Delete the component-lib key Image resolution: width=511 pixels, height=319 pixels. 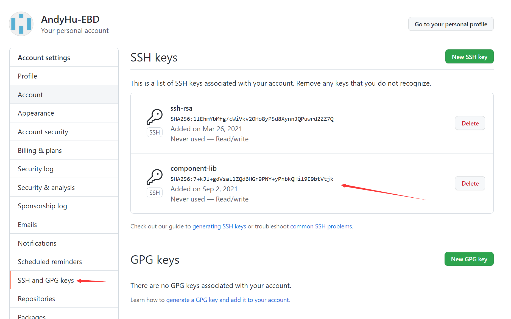[x=470, y=183]
